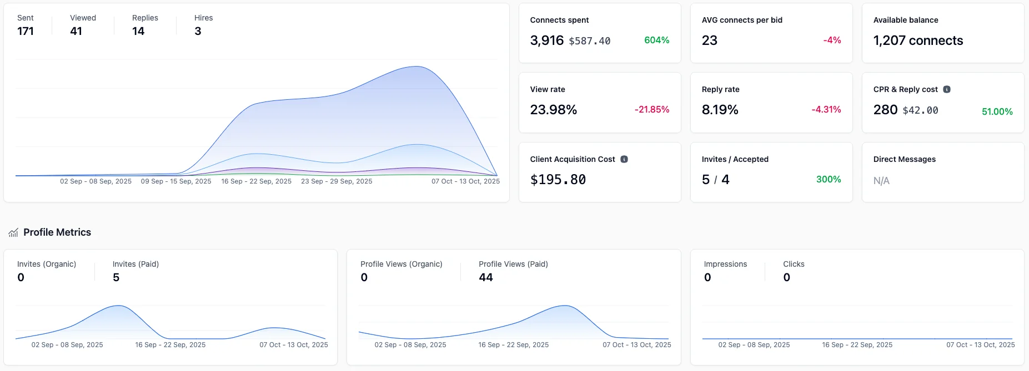Click the AVG connects per bid value
Screen dimensions: 1029x371
point(710,40)
